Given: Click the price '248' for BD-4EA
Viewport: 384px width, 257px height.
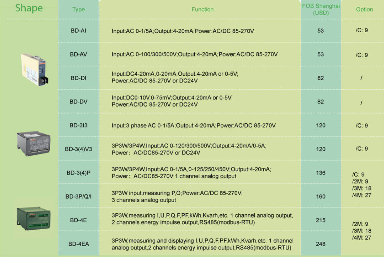Looking at the screenshot, I should [x=320, y=244].
